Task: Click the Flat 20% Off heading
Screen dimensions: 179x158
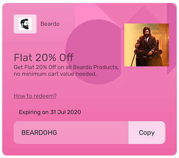Action: (x=44, y=58)
